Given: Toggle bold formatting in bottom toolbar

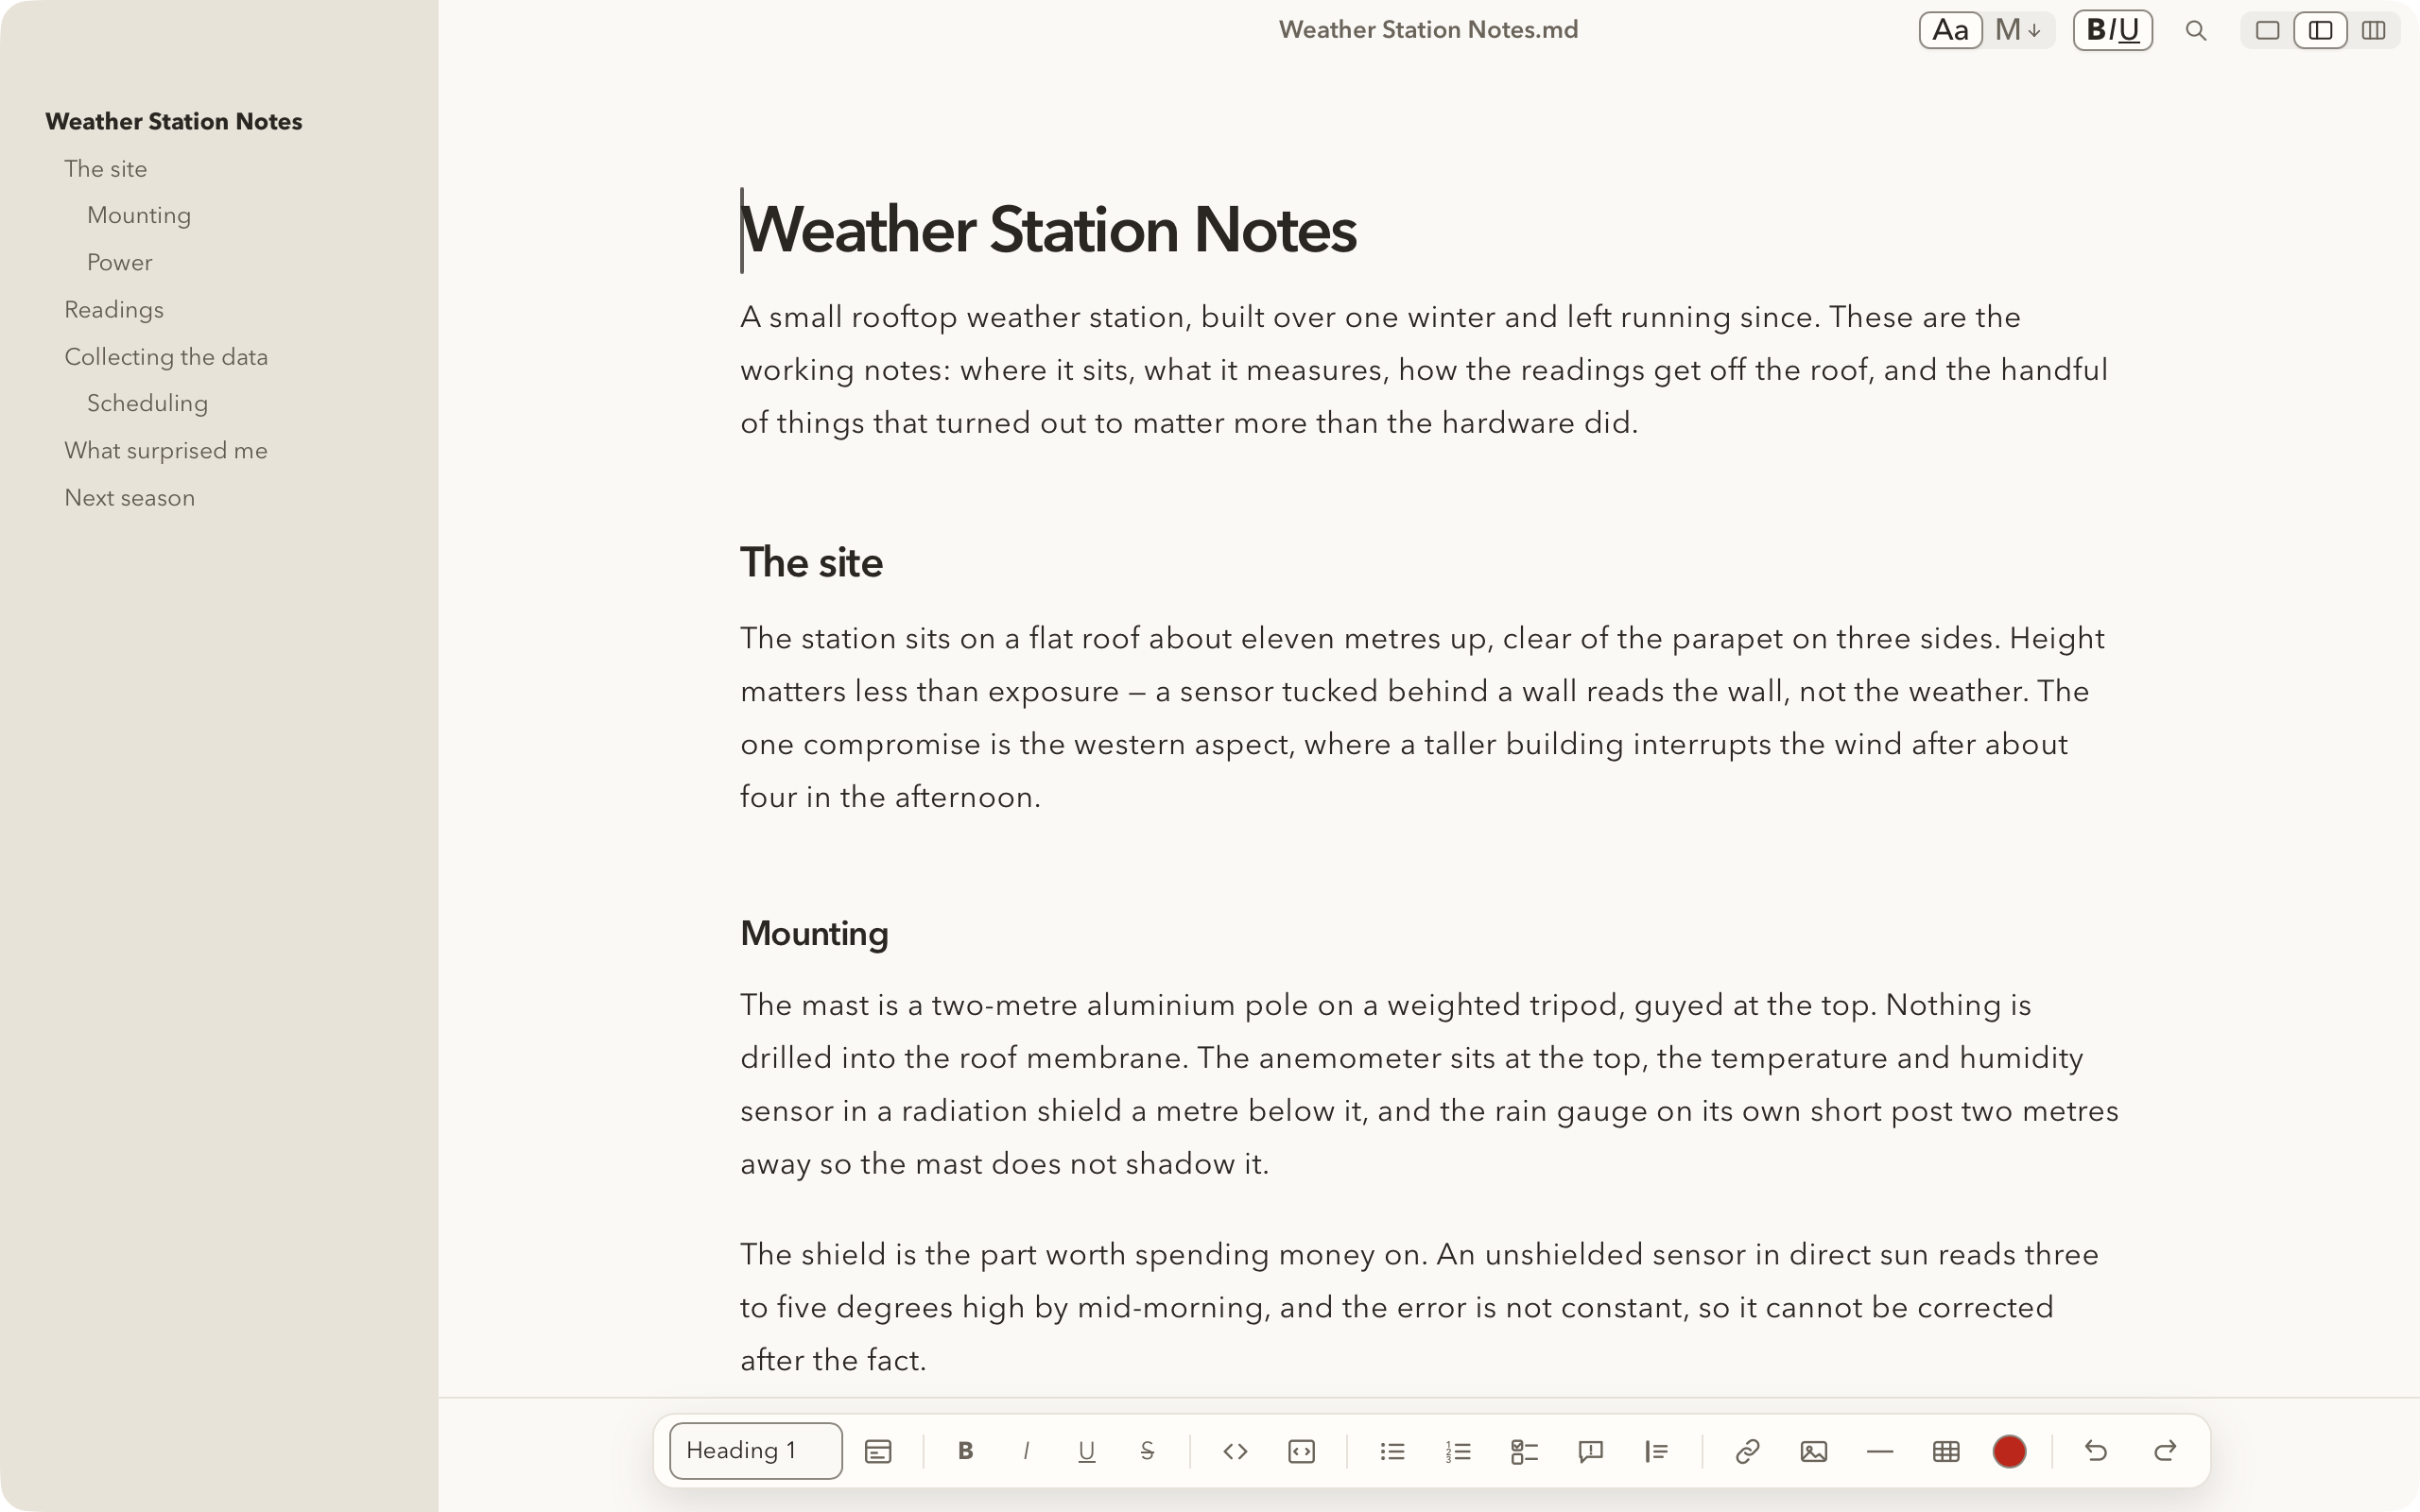Looking at the screenshot, I should pos(965,1451).
